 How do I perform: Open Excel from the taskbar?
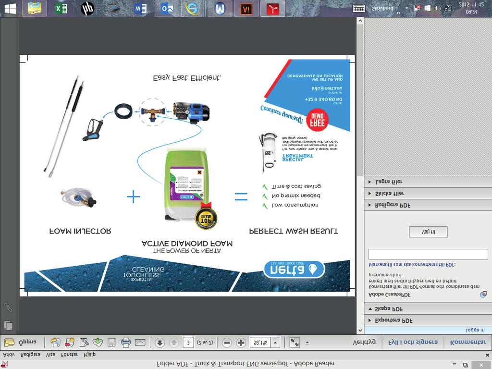61,9
